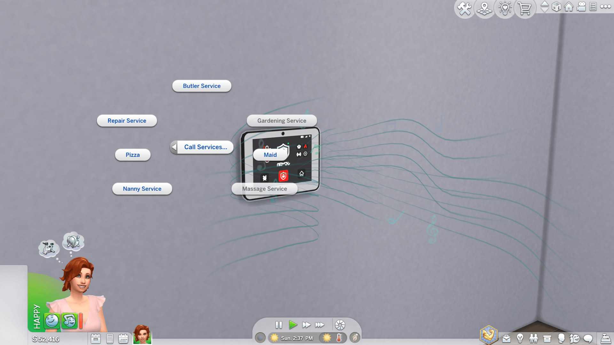614x345 pixels.
Task: Open the Gallery lightbulb heart icon
Action: (505, 9)
